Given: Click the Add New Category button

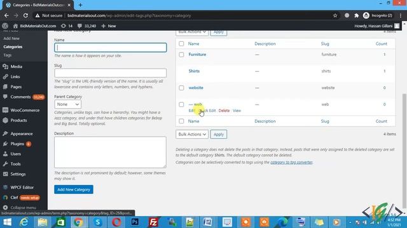Looking at the screenshot, I should [74, 189].
